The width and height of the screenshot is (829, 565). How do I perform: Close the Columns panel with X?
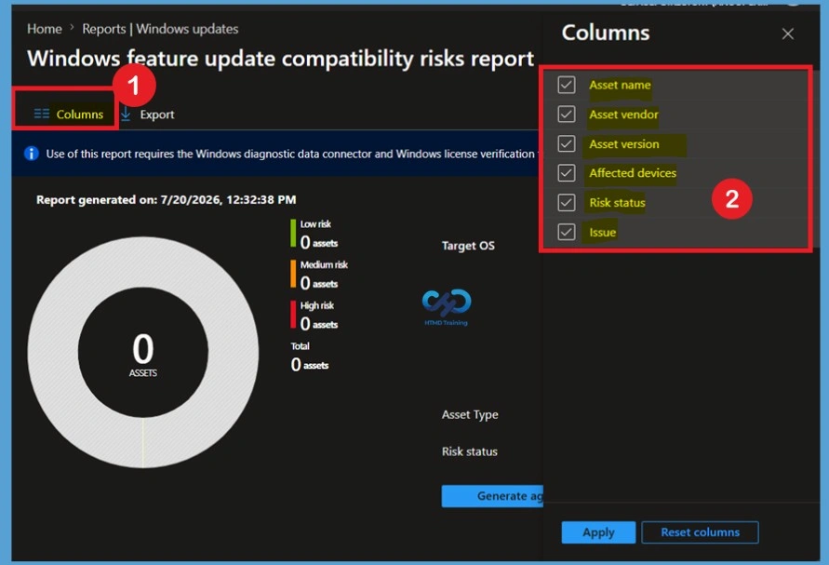pos(787,34)
